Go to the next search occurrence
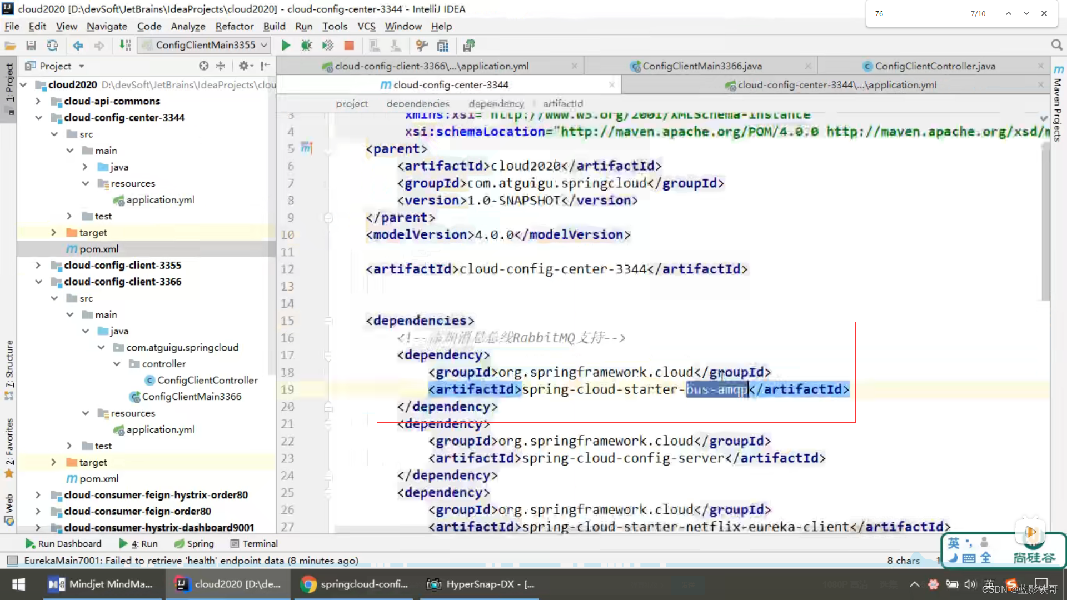The width and height of the screenshot is (1067, 600). tap(1026, 13)
